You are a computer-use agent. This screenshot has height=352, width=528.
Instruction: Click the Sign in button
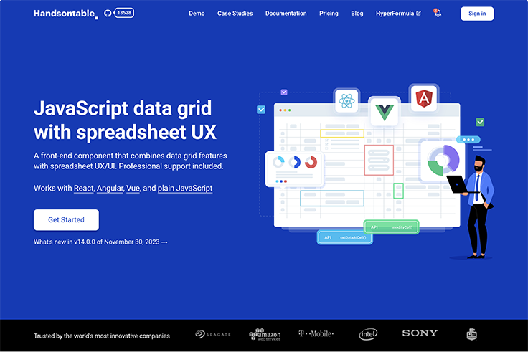pos(477,14)
